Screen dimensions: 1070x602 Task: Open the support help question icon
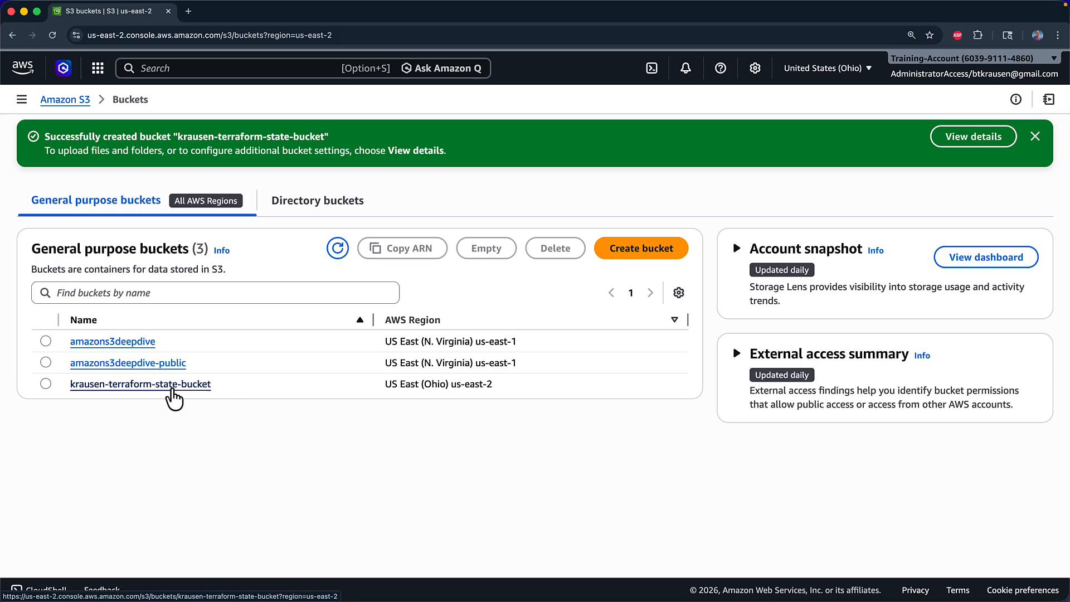pyautogui.click(x=721, y=68)
